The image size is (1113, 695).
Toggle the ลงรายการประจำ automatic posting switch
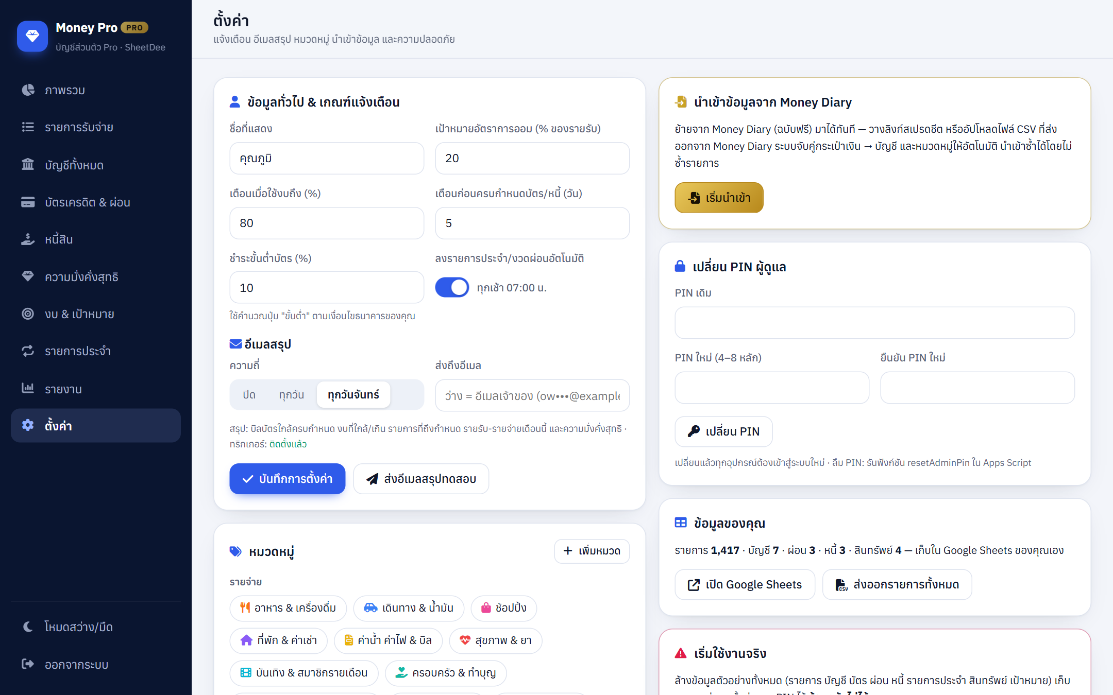click(452, 287)
